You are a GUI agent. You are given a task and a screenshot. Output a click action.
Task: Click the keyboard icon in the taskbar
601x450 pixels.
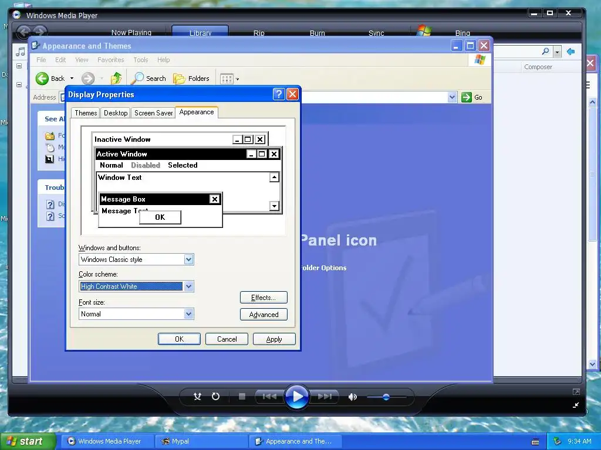tap(535, 442)
